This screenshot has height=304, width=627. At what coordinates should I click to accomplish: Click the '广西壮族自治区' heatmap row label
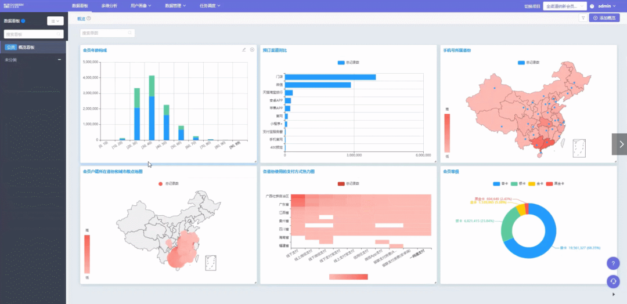pos(277,196)
